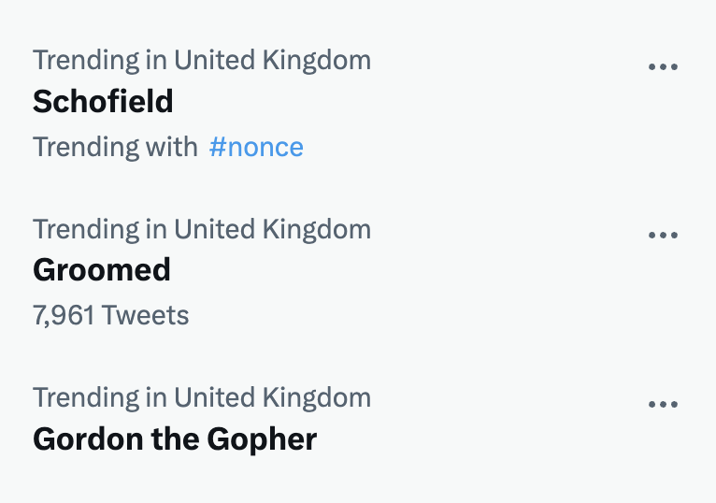Open more menu for Gordon the Gopher

pos(663,404)
